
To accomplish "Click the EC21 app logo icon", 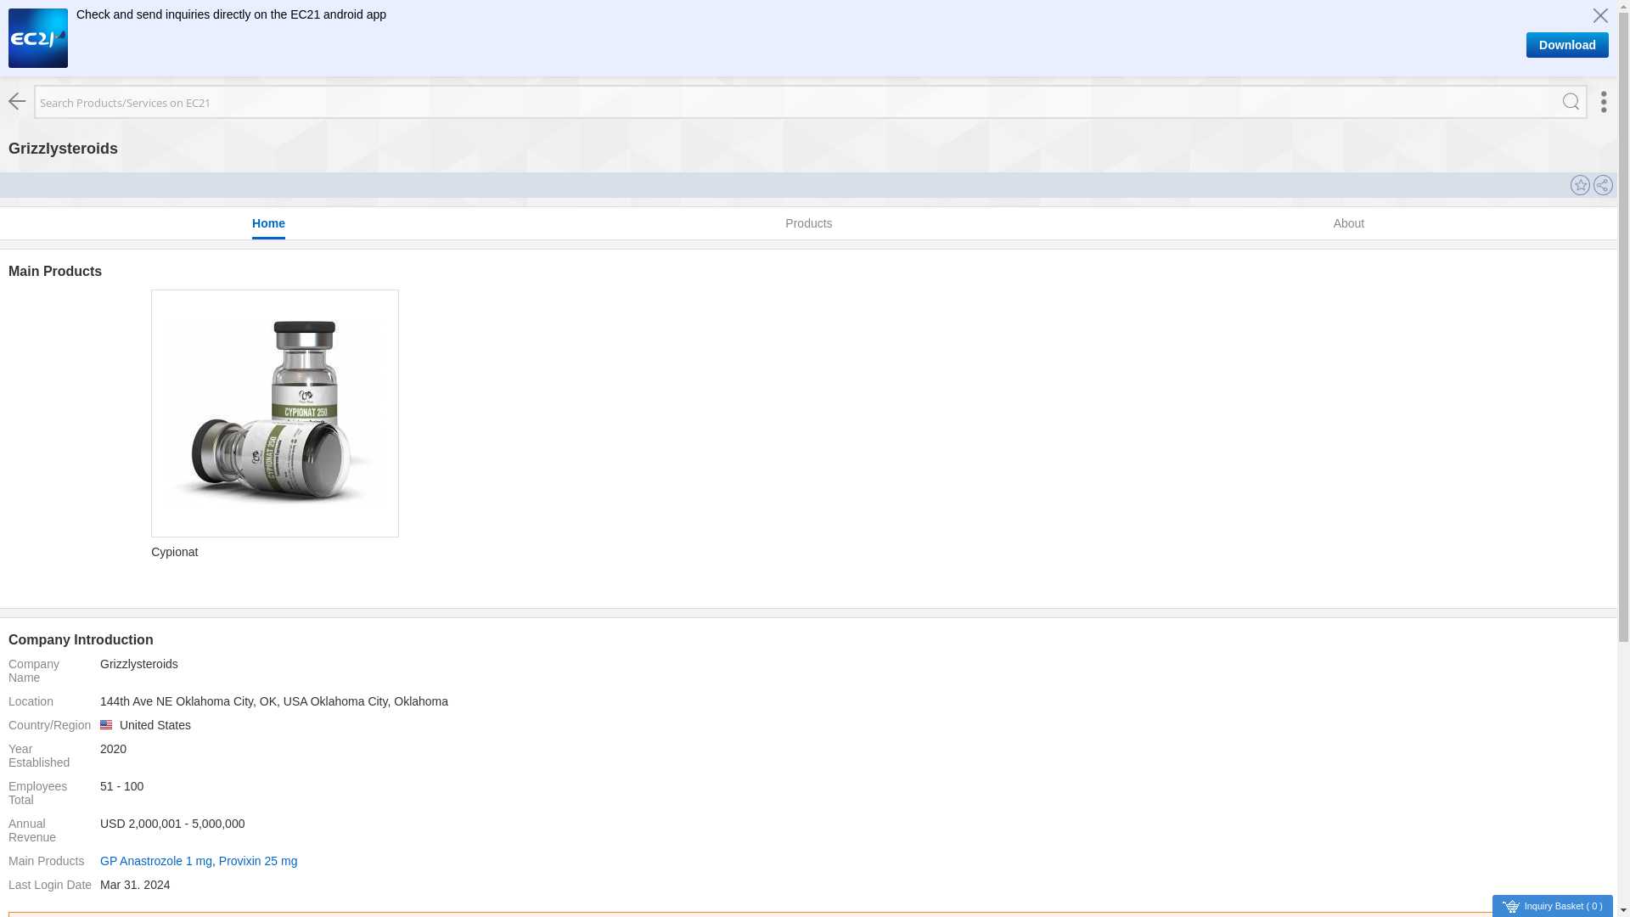I will (x=38, y=38).
